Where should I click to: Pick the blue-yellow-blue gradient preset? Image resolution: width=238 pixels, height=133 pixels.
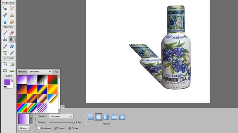pos(42,89)
